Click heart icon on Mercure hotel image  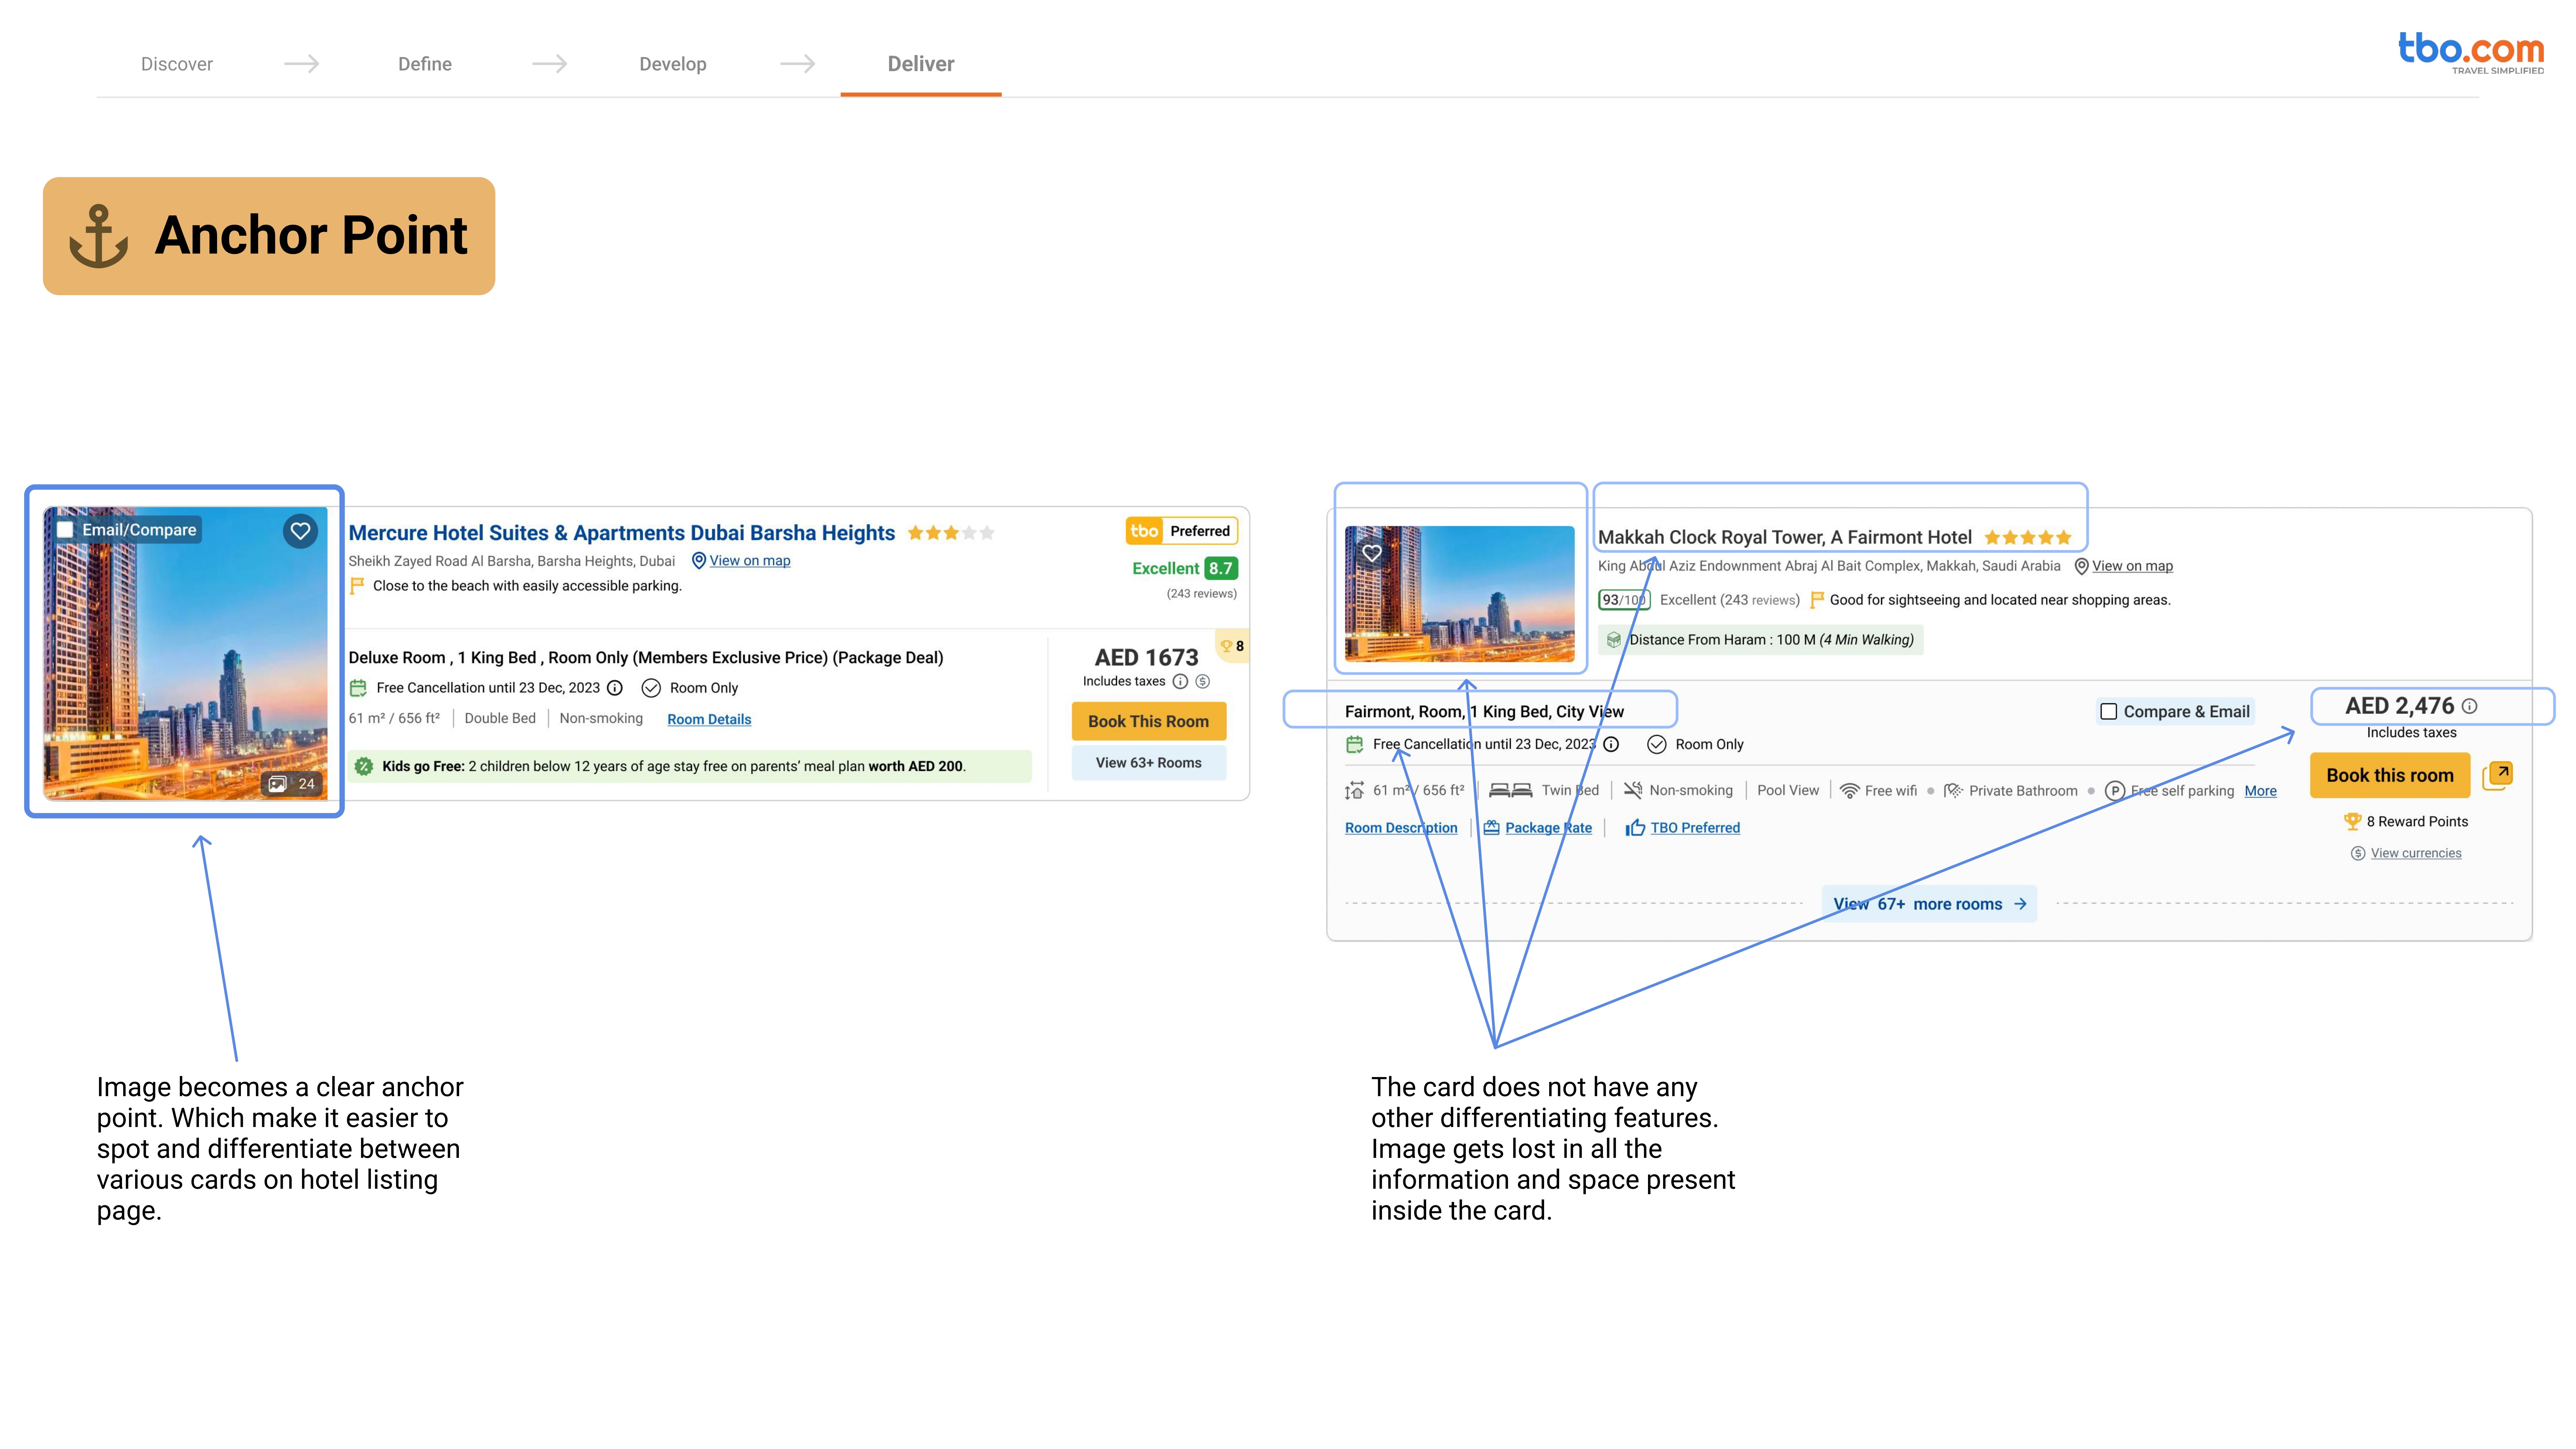tap(300, 531)
